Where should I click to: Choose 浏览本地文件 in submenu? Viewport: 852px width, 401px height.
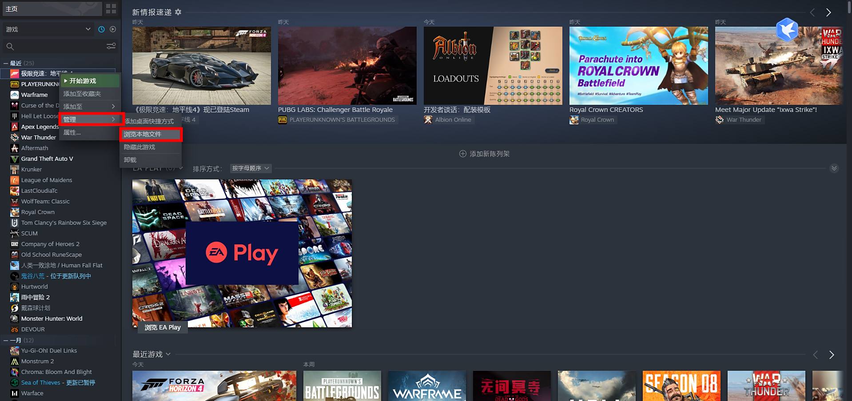(x=151, y=134)
